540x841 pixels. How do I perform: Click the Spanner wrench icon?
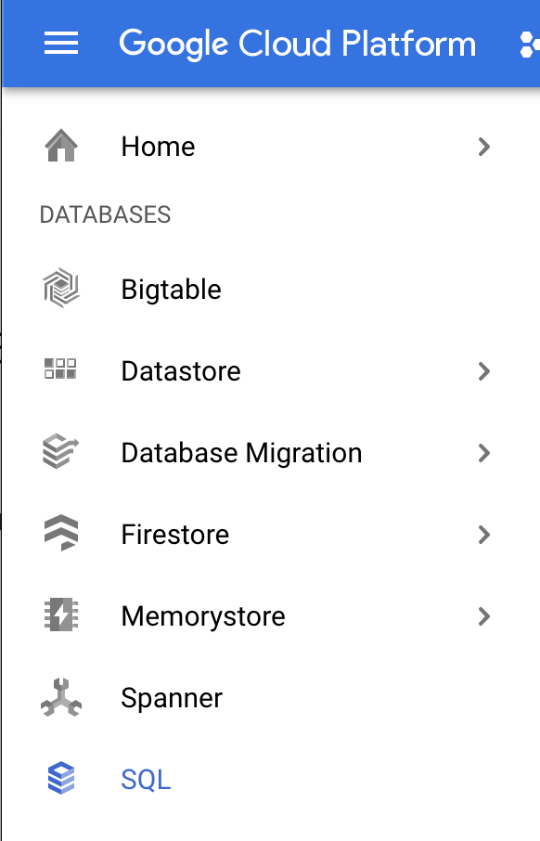(x=61, y=698)
